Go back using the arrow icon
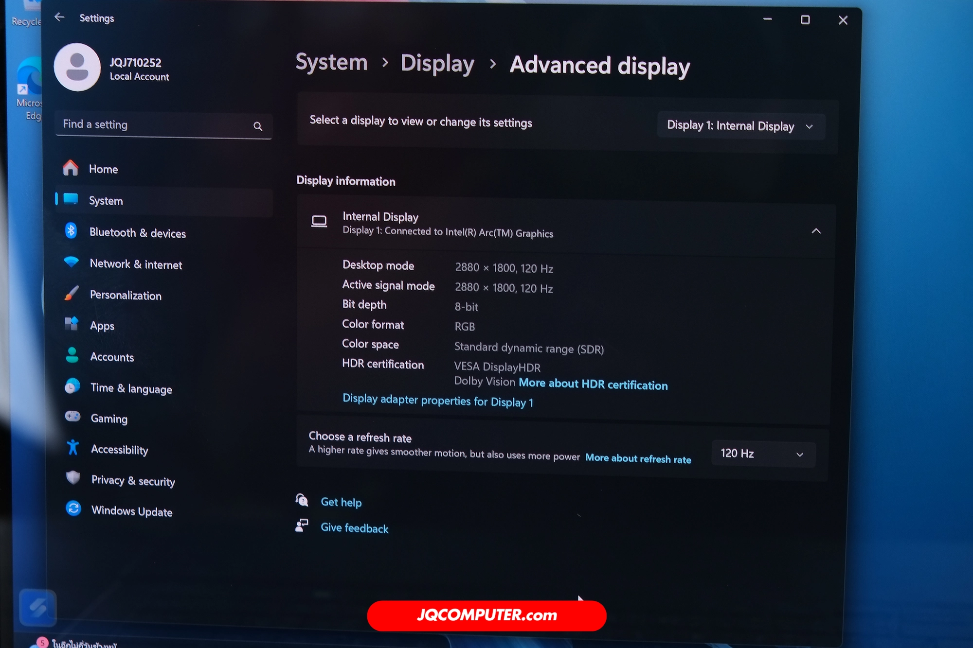Screen dimensions: 973x648 (x=59, y=18)
